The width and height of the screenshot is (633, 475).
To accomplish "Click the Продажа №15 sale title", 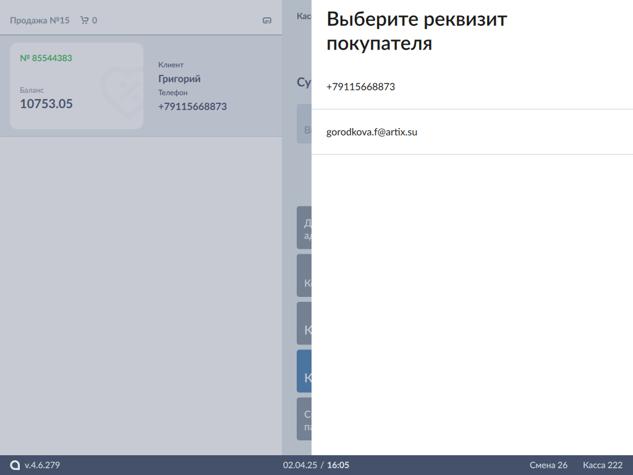I will click(x=40, y=20).
